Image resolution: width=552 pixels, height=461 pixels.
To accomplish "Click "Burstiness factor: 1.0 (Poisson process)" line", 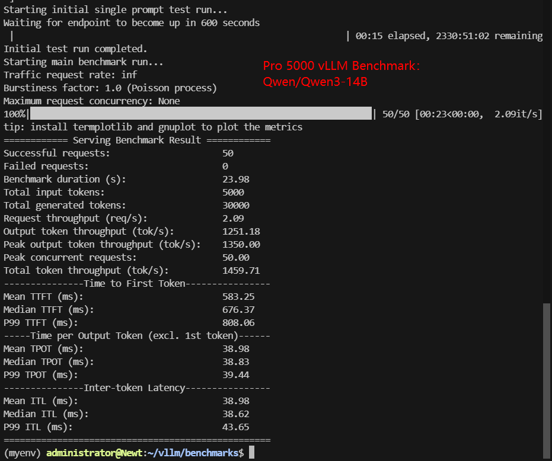I will (110, 88).
